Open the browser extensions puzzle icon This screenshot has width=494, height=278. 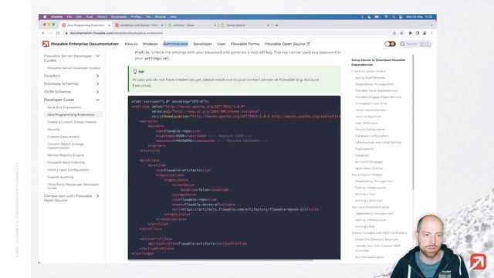pos(410,33)
